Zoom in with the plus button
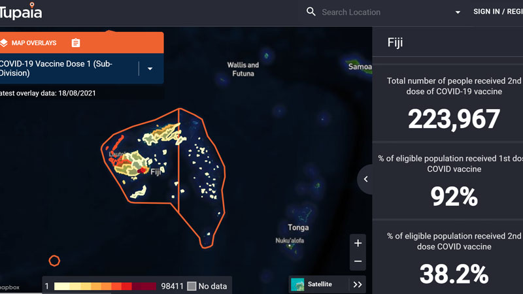This screenshot has height=294, width=523. (358, 243)
